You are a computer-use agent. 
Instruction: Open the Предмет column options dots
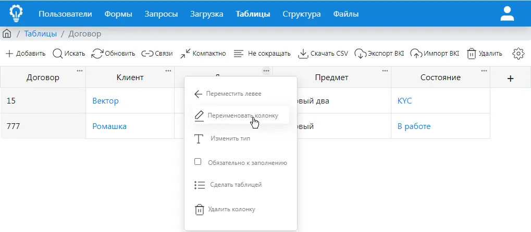(x=385, y=71)
